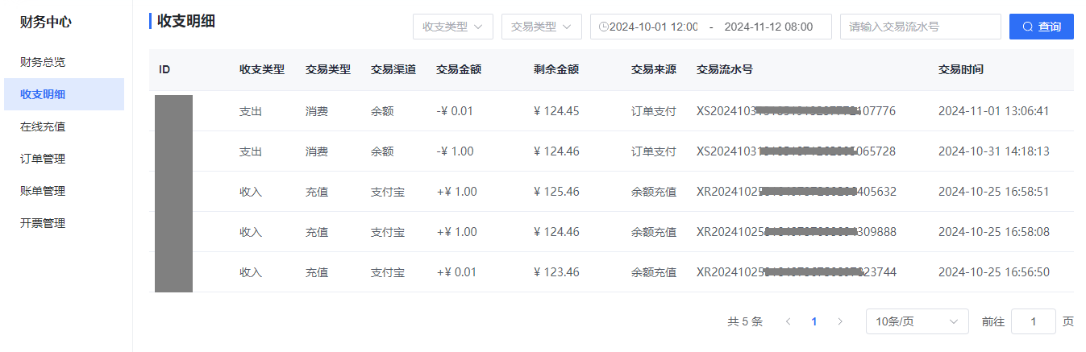This screenshot has height=352, width=1086.
Task: Click remaining balance ¥ 124.45
Action: [x=556, y=111]
